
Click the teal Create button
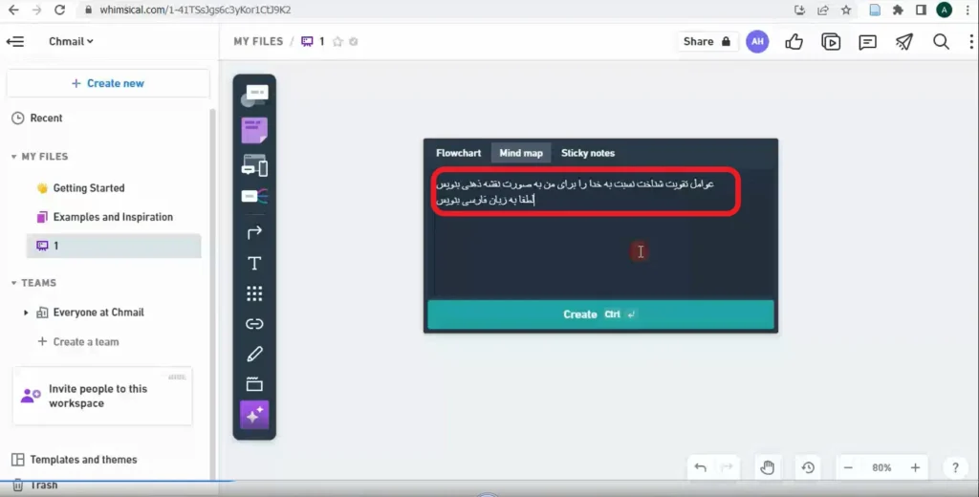click(x=600, y=314)
